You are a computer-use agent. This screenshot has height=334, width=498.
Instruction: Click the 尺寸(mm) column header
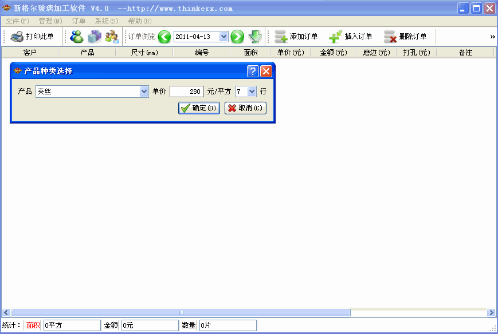(x=144, y=53)
